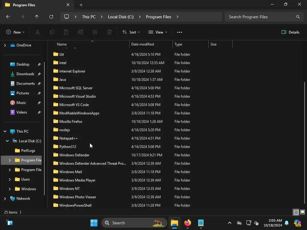Refresh the Program Files view
307x230 pixels.
pyautogui.click(x=51, y=17)
